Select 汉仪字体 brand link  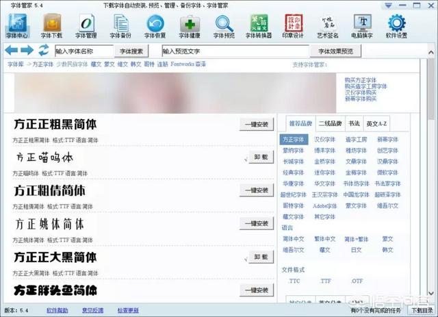tap(324, 139)
